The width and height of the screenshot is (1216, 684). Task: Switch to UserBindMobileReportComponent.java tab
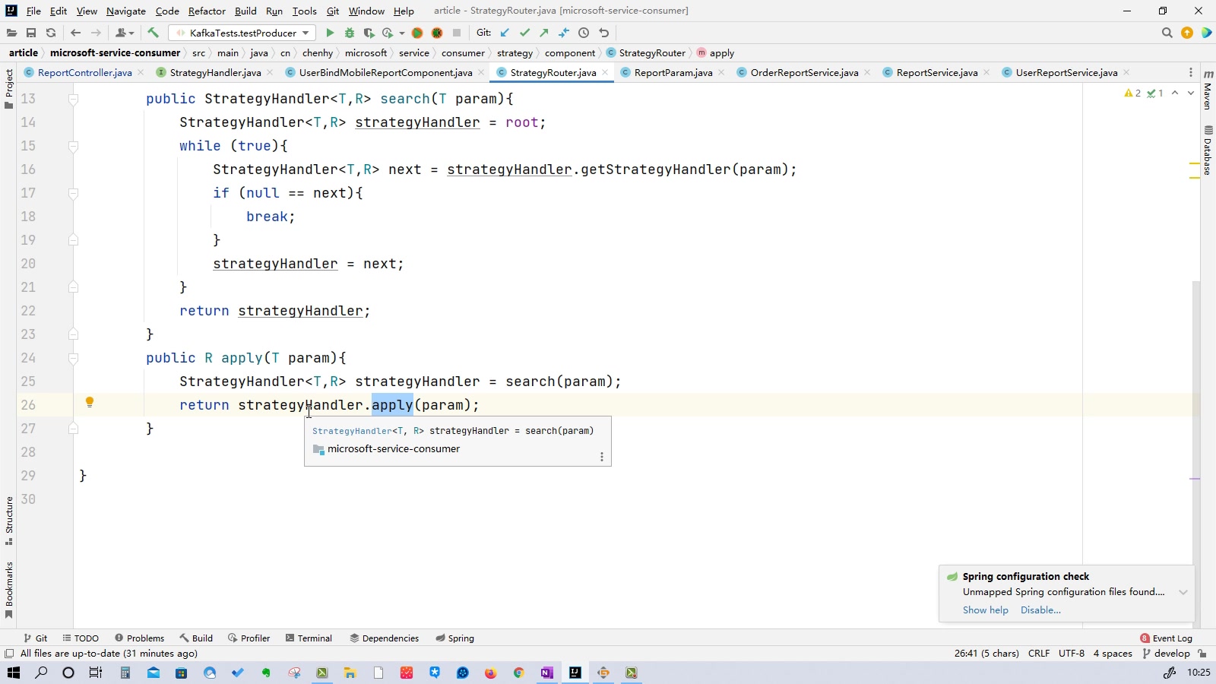(x=385, y=72)
